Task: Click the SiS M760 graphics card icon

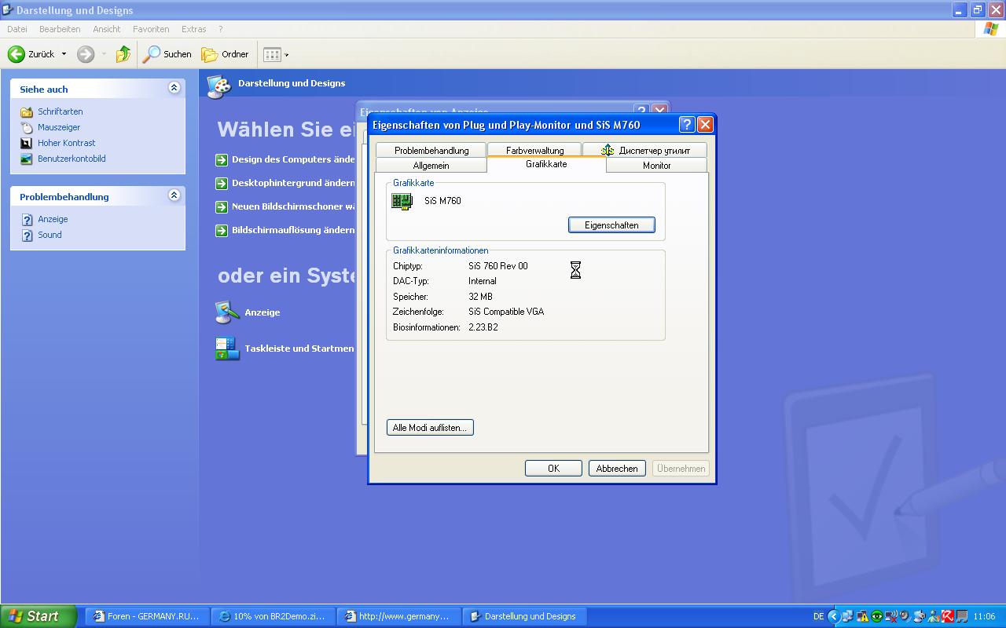Action: pyautogui.click(x=402, y=202)
